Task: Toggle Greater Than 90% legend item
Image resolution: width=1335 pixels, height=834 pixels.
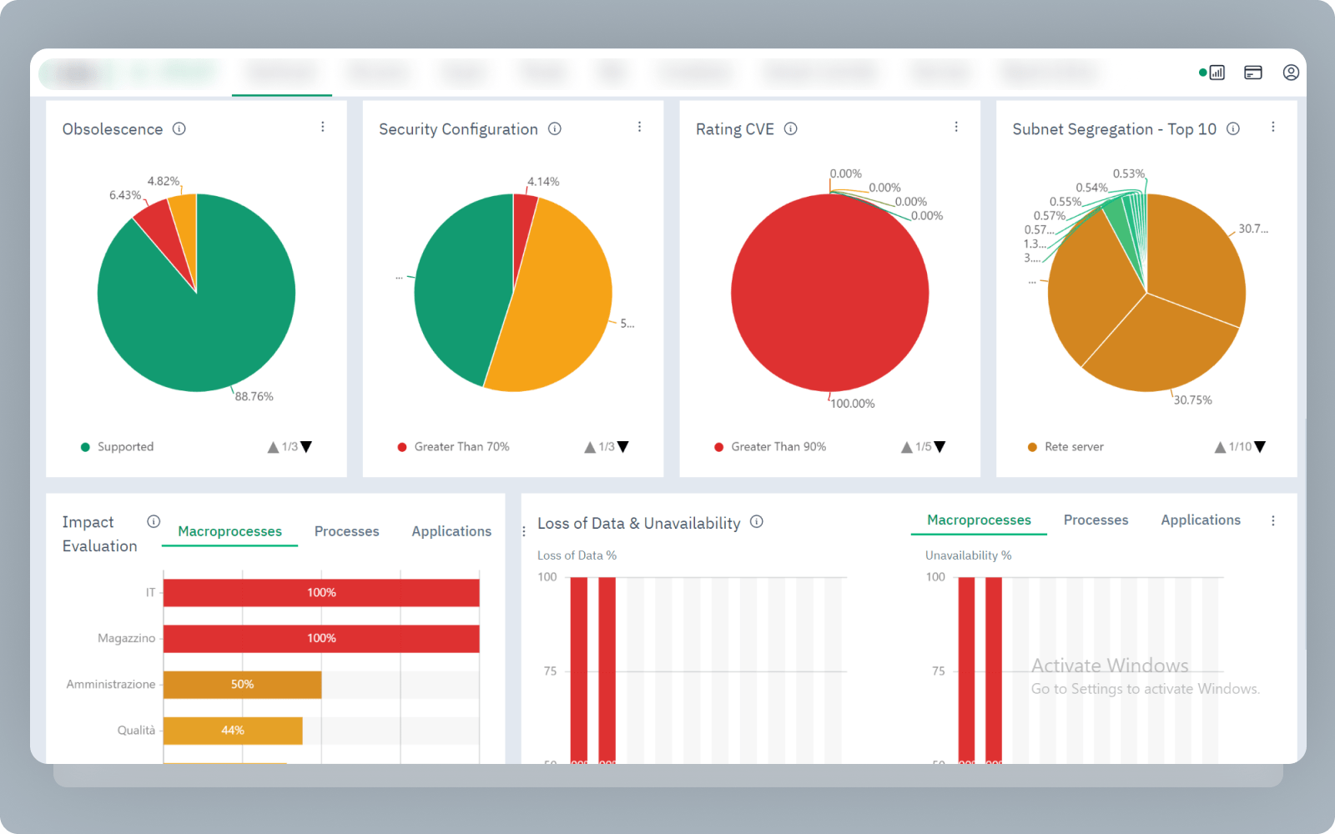Action: (x=770, y=447)
